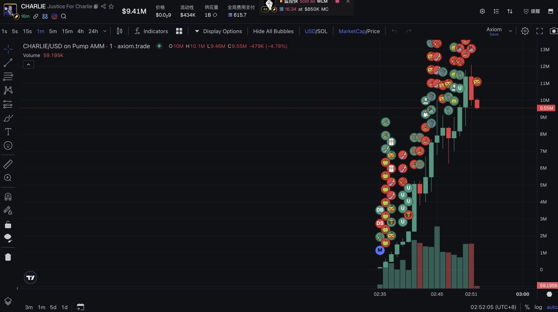The image size is (558, 312).
Task: Open the layout grid selector
Action: (x=179, y=31)
